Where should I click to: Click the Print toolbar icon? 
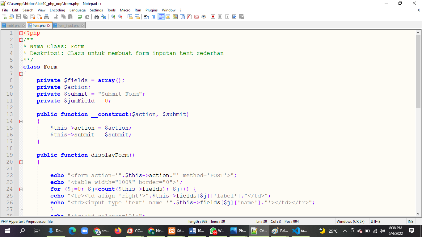click(x=47, y=17)
